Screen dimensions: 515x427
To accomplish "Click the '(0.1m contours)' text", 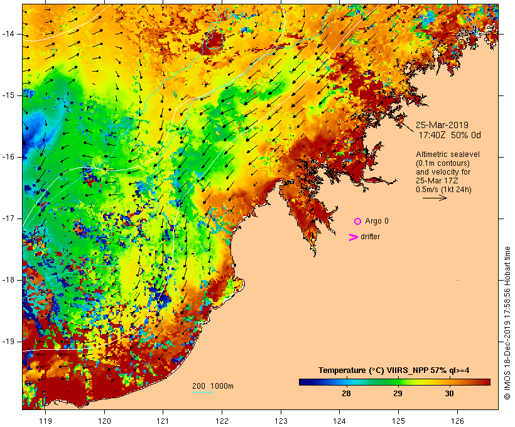I will pos(443,163).
